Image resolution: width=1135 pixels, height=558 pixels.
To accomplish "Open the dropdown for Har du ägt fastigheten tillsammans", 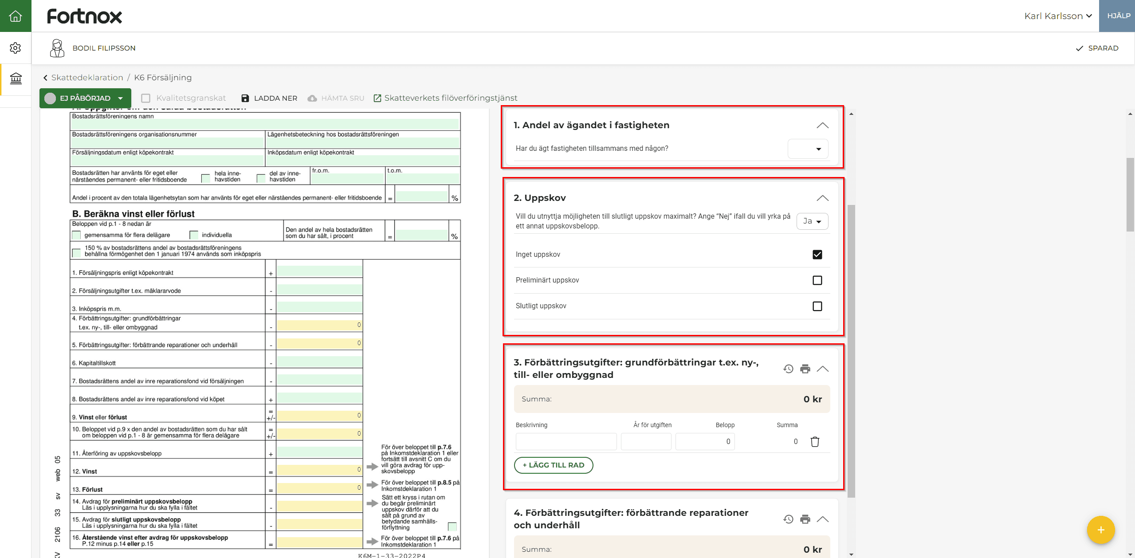I will point(808,149).
